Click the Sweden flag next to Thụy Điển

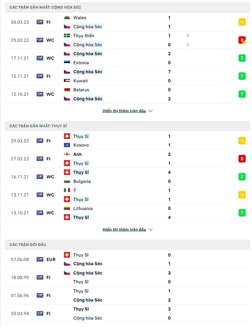pyautogui.click(x=67, y=36)
